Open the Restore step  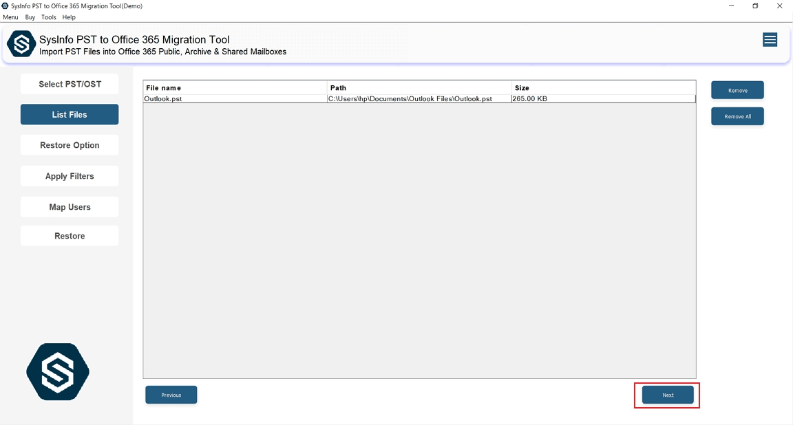point(70,236)
